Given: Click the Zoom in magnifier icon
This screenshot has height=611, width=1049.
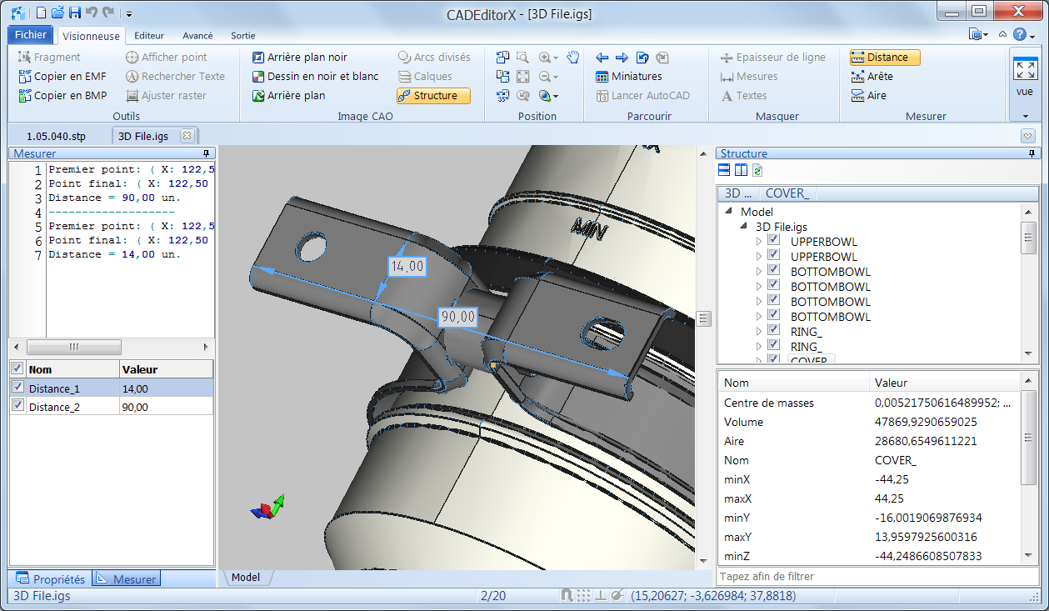Looking at the screenshot, I should [x=546, y=58].
